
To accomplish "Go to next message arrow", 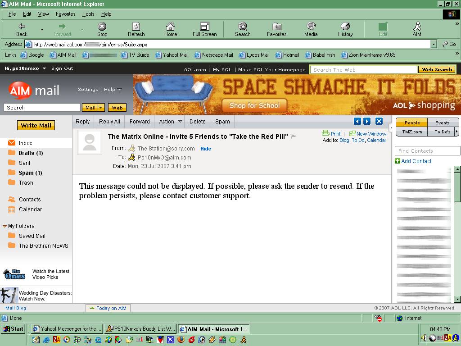I will [x=367, y=121].
